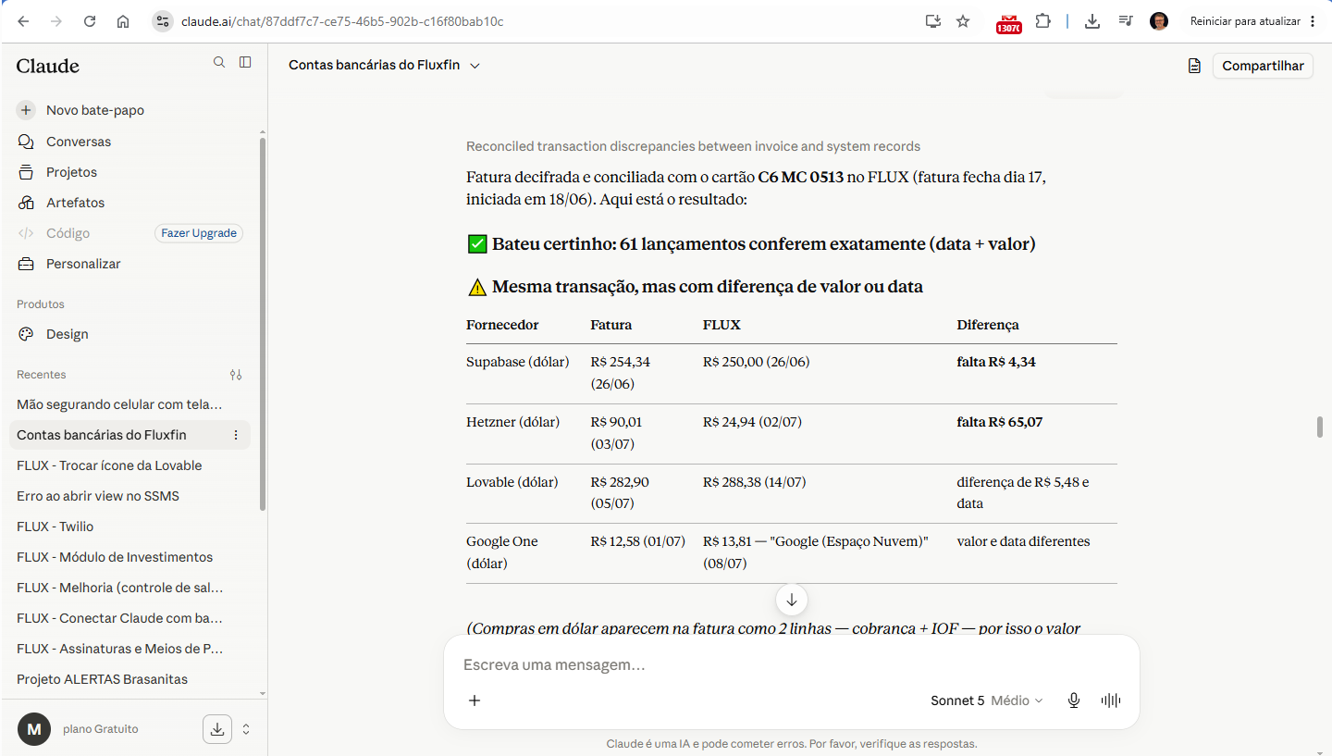Open browser downloads icon
Screen dimensions: 1332x756
[x=1092, y=21]
